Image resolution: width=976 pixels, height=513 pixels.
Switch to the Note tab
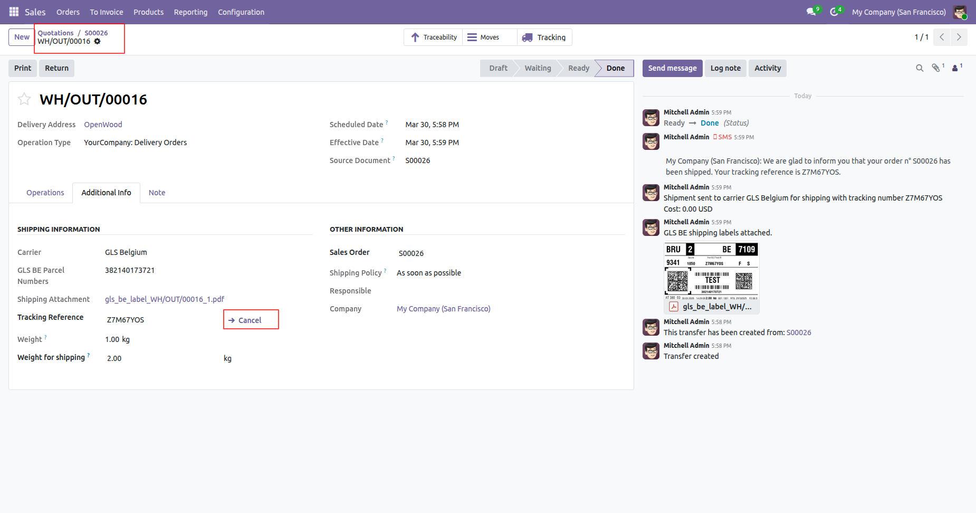tap(157, 193)
